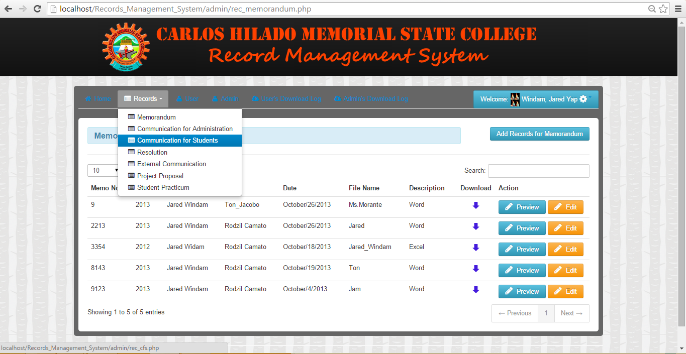The height and width of the screenshot is (354, 686).
Task: Open the Records dropdown menu
Action: (x=143, y=99)
